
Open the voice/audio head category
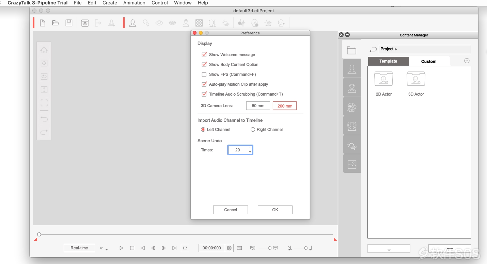(x=352, y=126)
